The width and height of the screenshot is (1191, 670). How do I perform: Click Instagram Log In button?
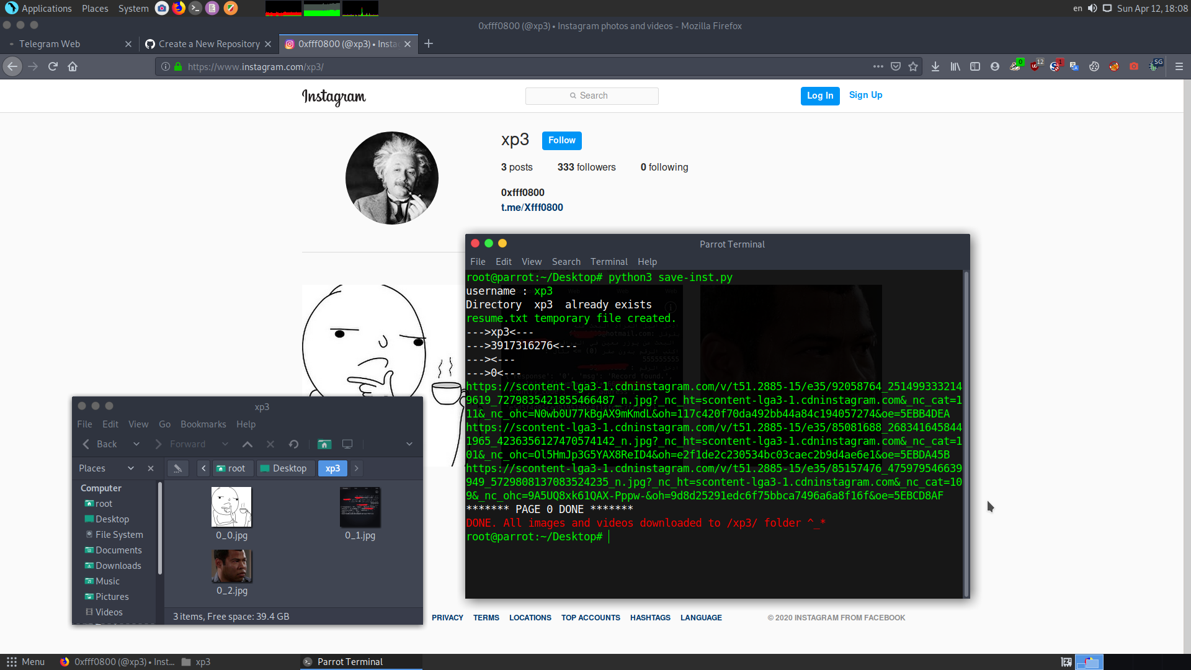coord(820,96)
